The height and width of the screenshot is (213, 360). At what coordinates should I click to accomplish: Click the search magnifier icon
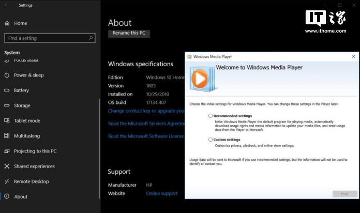click(x=91, y=38)
